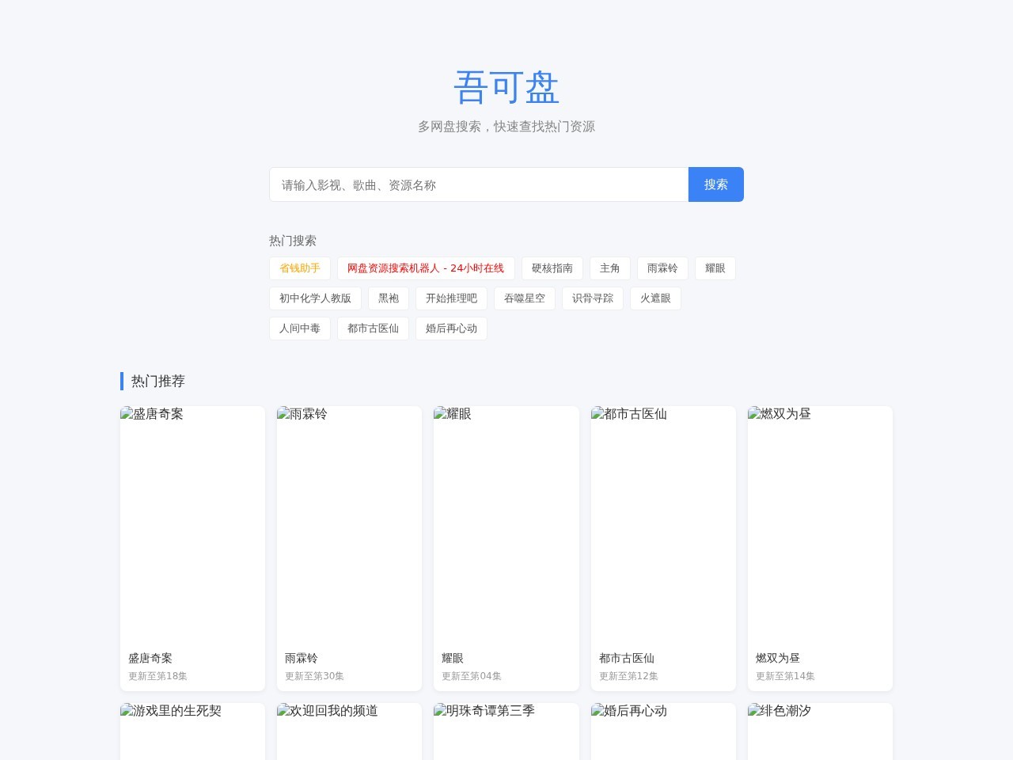Click the 耀眼 card title below the poster
The width and height of the screenshot is (1013, 760).
(453, 658)
